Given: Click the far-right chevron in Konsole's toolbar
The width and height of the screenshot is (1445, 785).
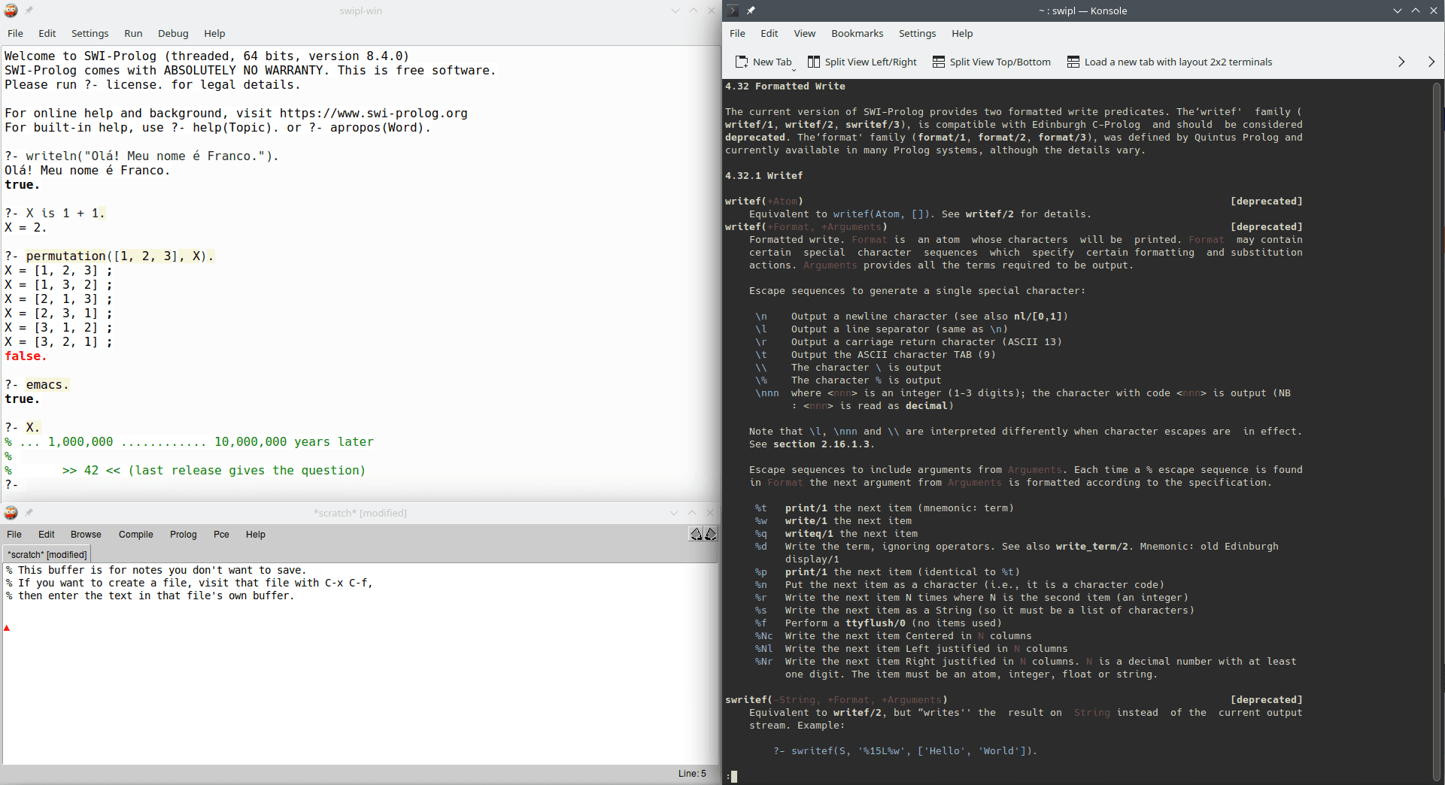Looking at the screenshot, I should tap(1432, 62).
